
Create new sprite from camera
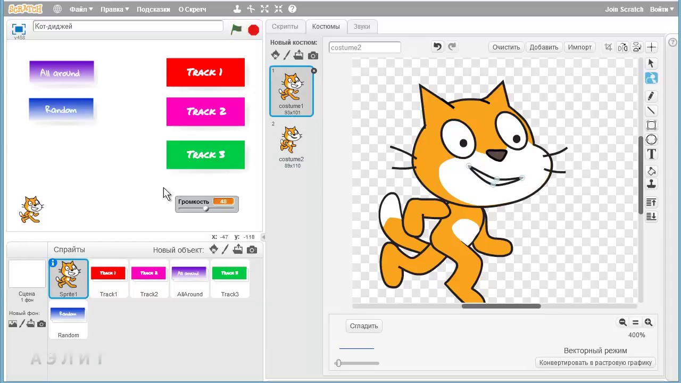pos(252,250)
